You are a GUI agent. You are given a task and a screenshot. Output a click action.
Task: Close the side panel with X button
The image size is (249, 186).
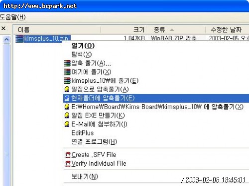pyautogui.click(x=3, y=28)
